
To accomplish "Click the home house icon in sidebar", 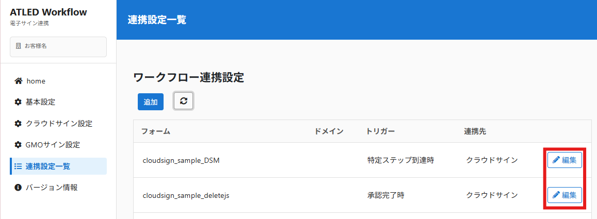I will tap(18, 81).
